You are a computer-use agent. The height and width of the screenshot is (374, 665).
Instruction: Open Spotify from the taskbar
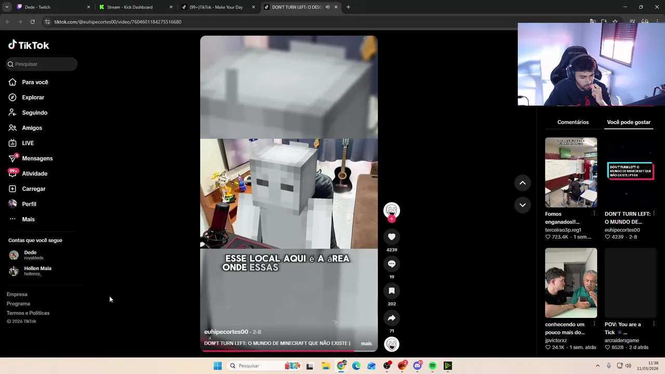[432, 366]
